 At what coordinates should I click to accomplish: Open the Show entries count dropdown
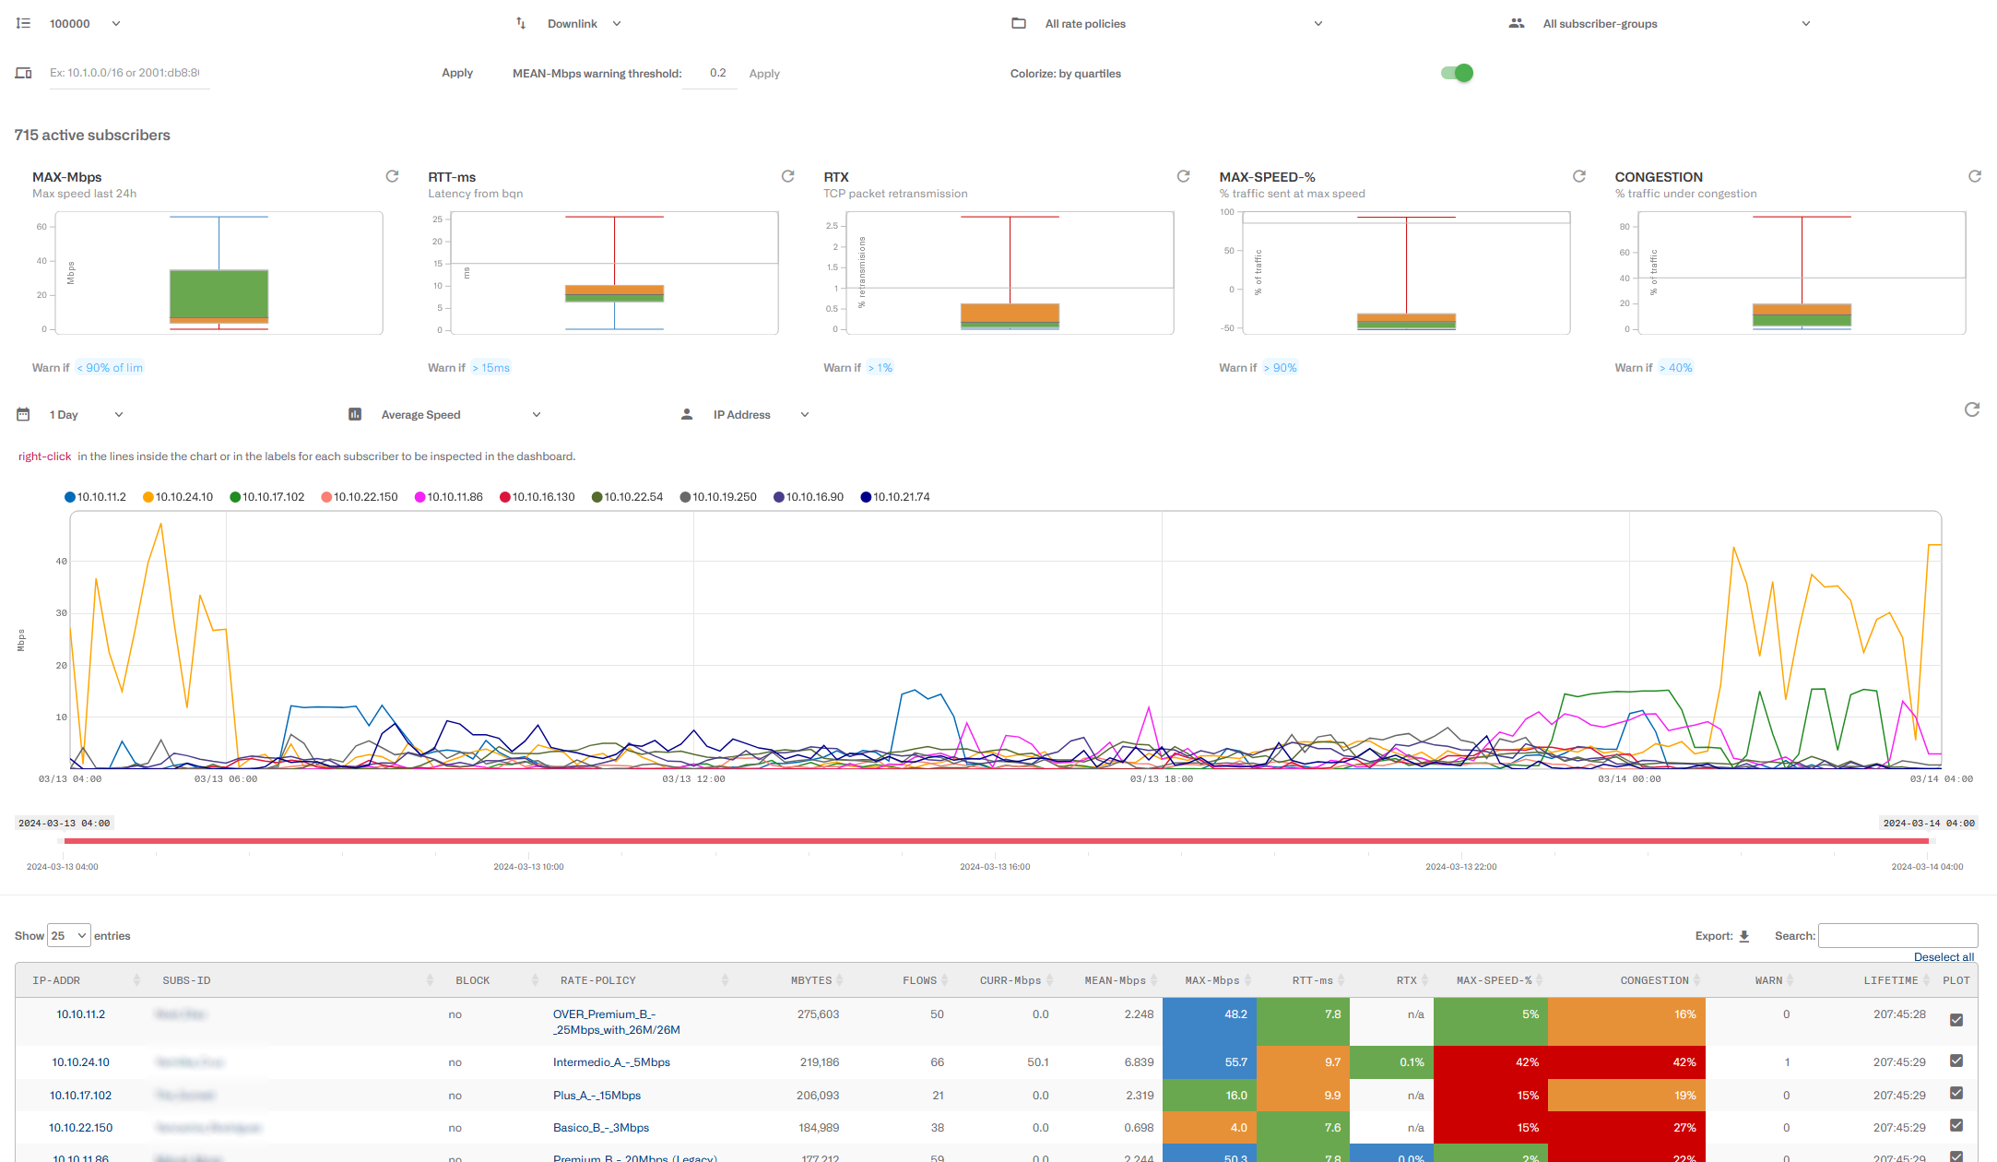tap(68, 934)
